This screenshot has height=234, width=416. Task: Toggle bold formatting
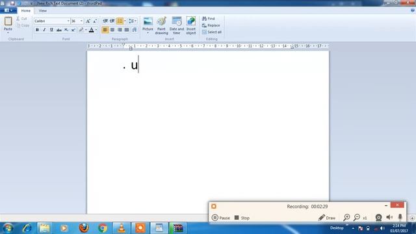coord(37,30)
